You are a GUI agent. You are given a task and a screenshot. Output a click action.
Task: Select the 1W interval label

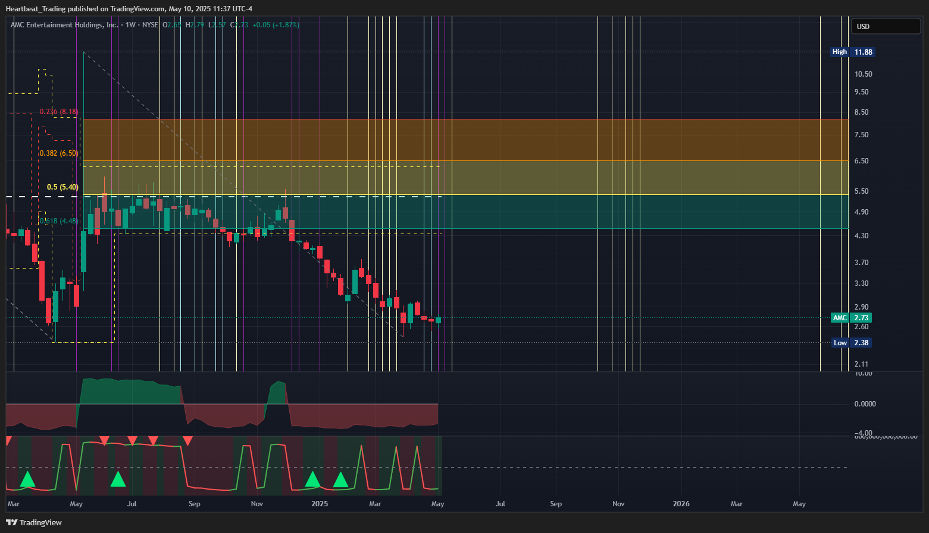(x=131, y=25)
